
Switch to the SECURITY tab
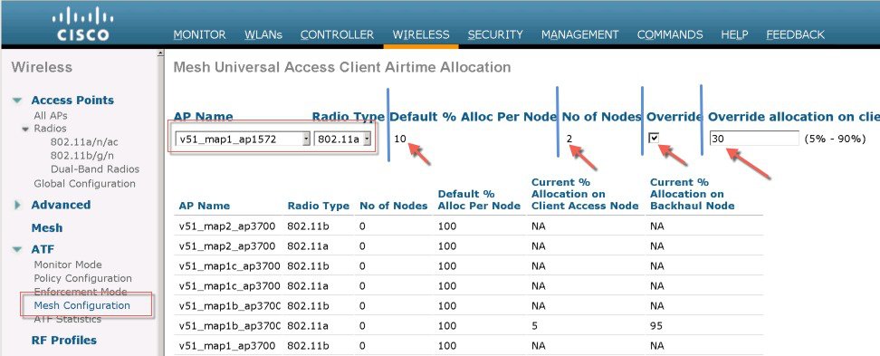tap(495, 34)
